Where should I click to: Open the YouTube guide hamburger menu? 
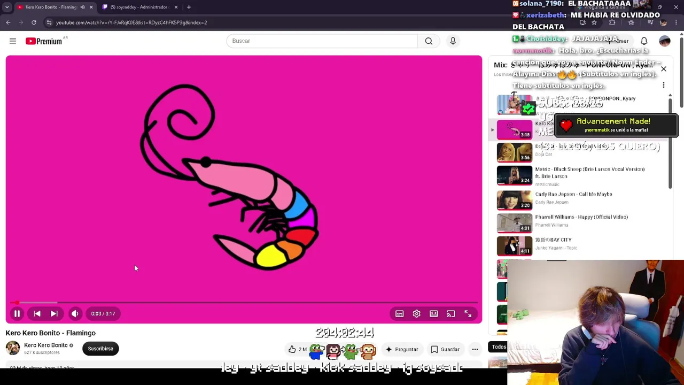(x=13, y=41)
